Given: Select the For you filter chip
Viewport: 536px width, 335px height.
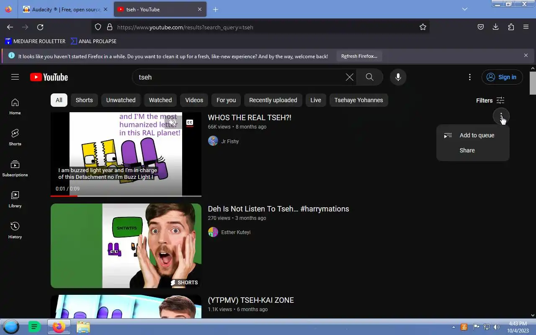Looking at the screenshot, I should (x=226, y=100).
